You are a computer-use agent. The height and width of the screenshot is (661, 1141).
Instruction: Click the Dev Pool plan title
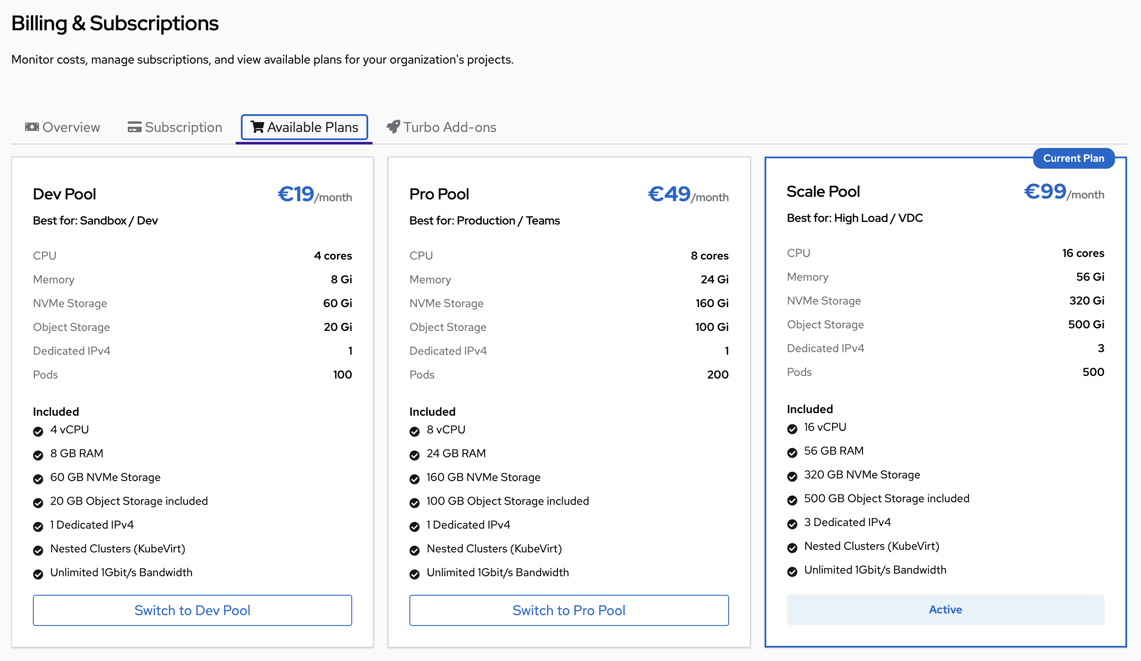(x=64, y=194)
